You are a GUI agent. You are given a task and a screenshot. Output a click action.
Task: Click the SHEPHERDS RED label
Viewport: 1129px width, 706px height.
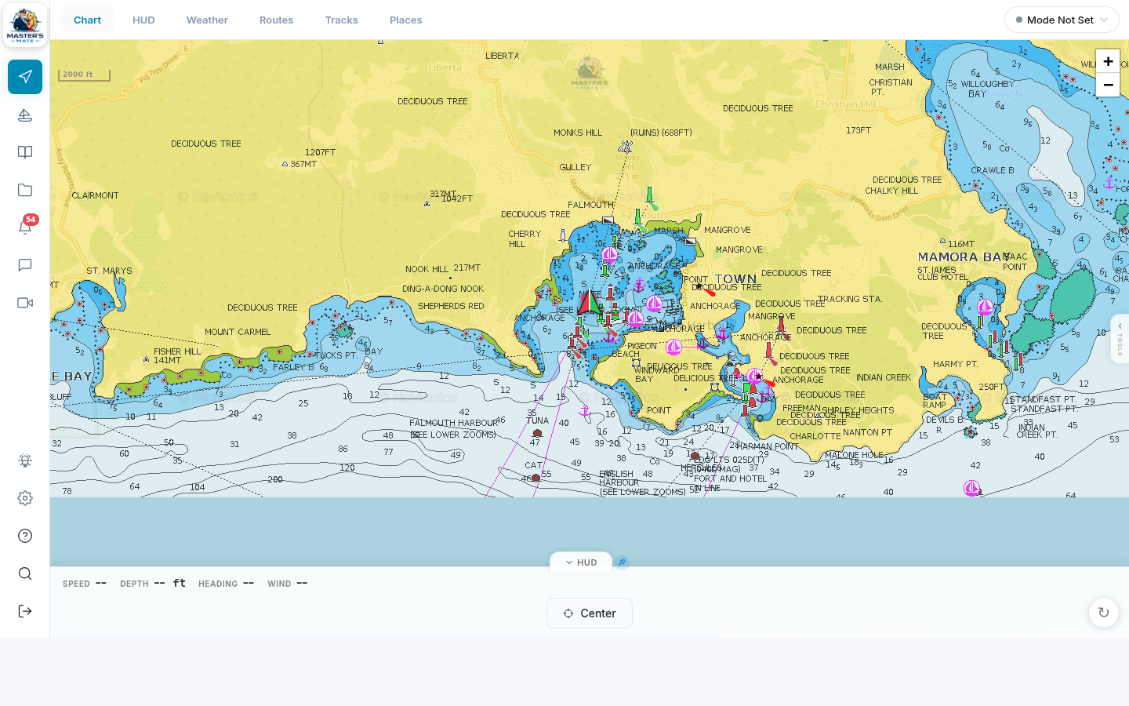(451, 306)
